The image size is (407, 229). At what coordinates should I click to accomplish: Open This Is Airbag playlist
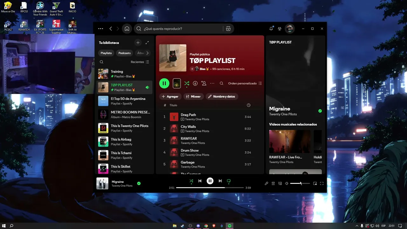coord(124,142)
